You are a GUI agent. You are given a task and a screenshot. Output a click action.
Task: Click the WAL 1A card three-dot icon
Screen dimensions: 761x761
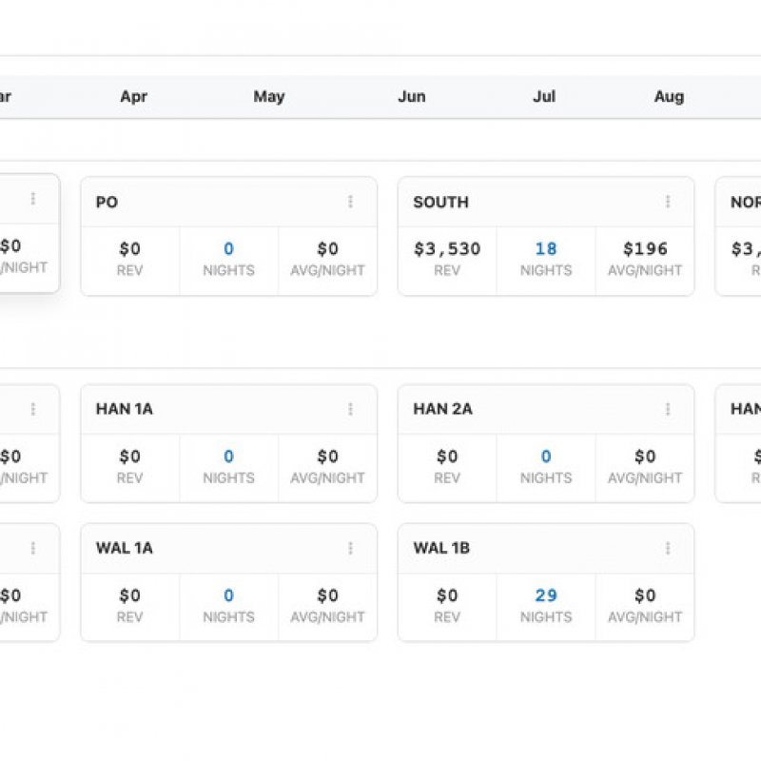pyautogui.click(x=350, y=548)
